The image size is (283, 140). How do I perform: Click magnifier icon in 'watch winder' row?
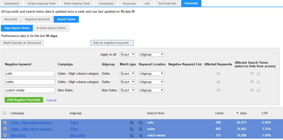coord(132,136)
